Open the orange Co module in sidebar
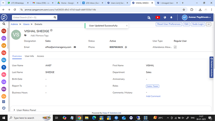215x121 pixels. (4, 96)
